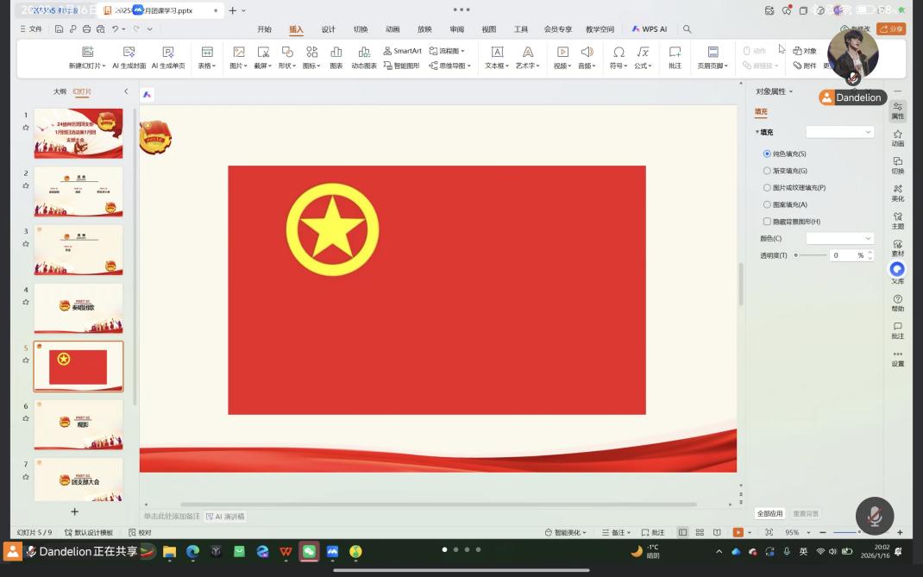Open the 审阅 review ribbon tab

point(456,29)
